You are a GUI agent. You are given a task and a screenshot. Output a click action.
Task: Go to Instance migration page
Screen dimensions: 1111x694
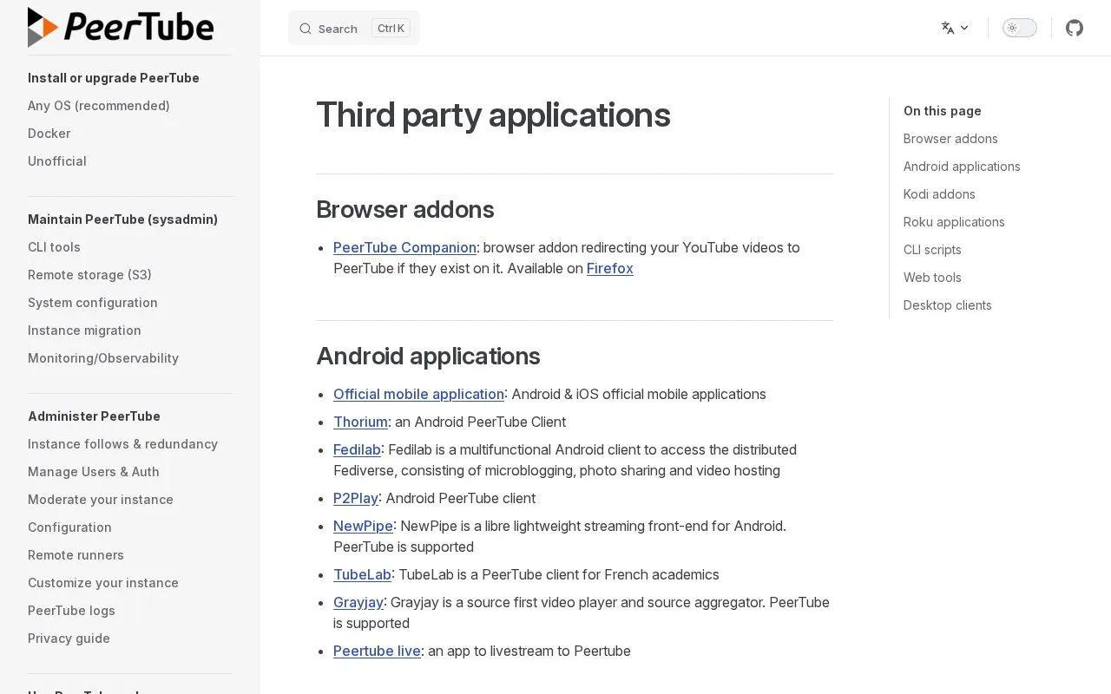[x=84, y=331]
